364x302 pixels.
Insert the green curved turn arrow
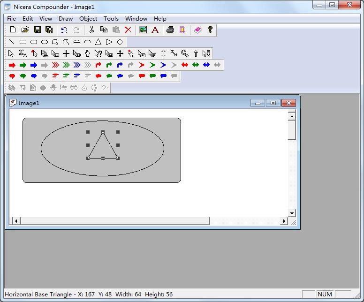[x=109, y=65]
